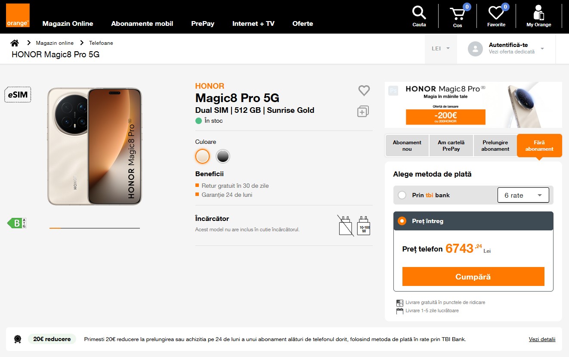Select the Prelungire abonament tab
This screenshot has width=569, height=357.
pos(495,146)
